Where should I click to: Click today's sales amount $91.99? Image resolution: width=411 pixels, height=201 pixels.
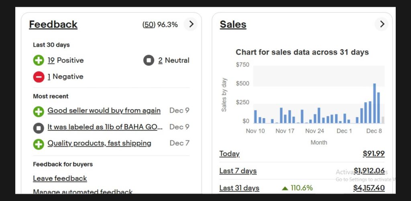373,154
